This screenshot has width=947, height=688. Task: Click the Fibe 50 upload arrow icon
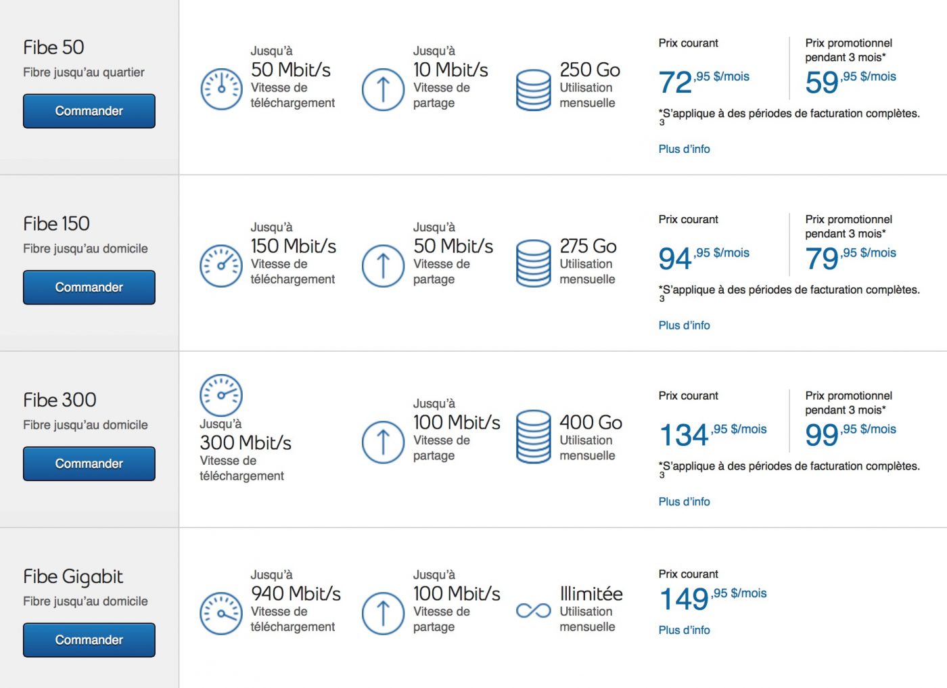pyautogui.click(x=383, y=89)
